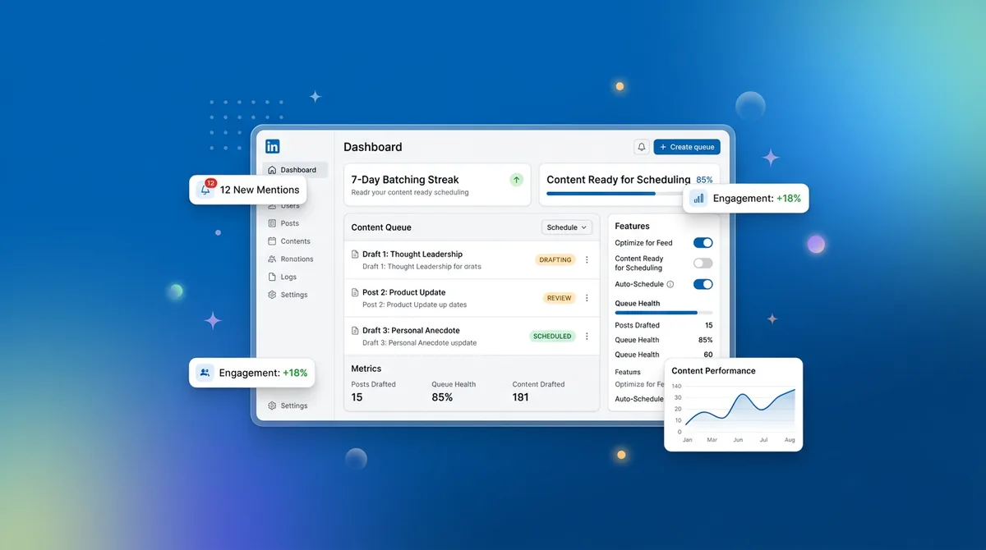Click the 12 New Mentions bell icon
The image size is (986, 550).
(x=205, y=190)
